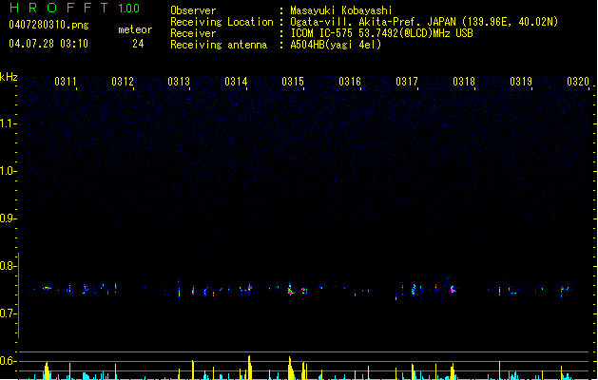Click the date stamp 04.07.28 03:10

pyautogui.click(x=48, y=44)
